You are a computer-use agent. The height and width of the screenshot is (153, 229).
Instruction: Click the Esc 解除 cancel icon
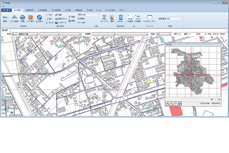point(5,18)
